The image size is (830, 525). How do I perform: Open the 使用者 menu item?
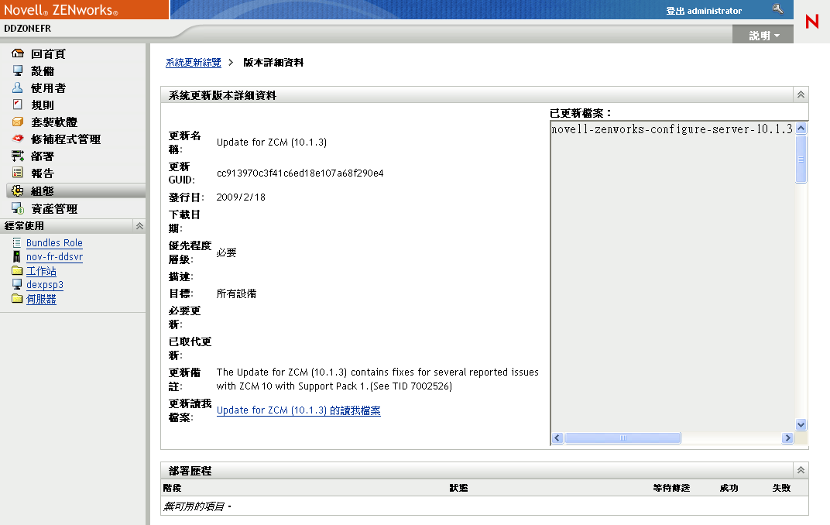click(x=48, y=87)
